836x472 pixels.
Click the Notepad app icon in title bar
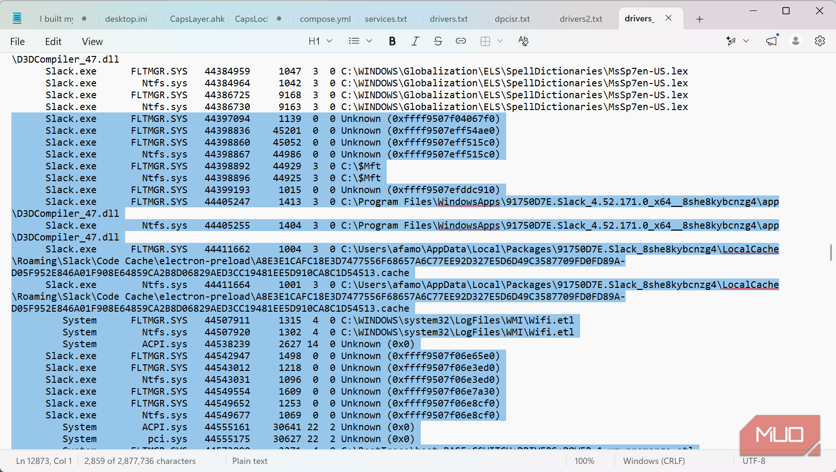click(17, 19)
